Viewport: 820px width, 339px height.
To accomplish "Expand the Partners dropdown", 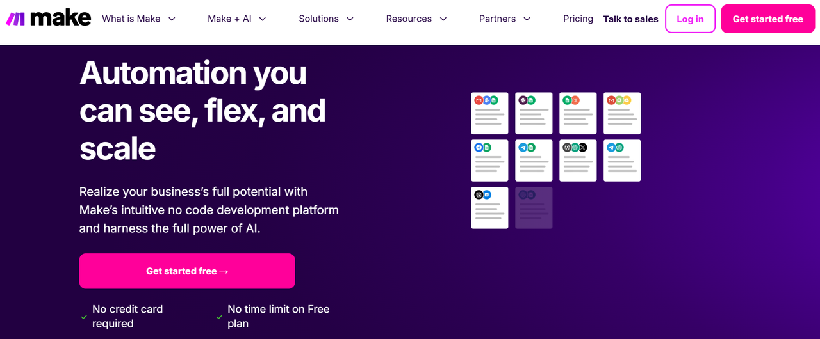I will click(x=504, y=19).
